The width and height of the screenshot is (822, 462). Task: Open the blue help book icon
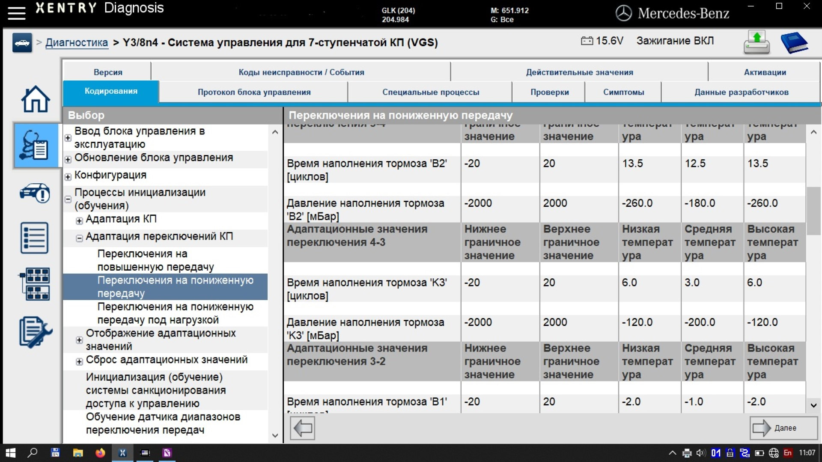coord(794,42)
